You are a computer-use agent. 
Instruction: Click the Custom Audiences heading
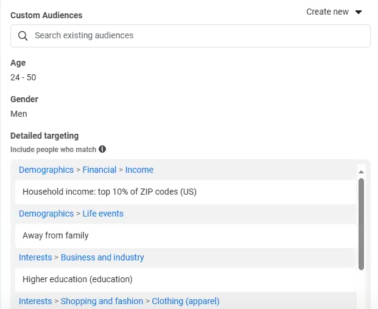46,15
